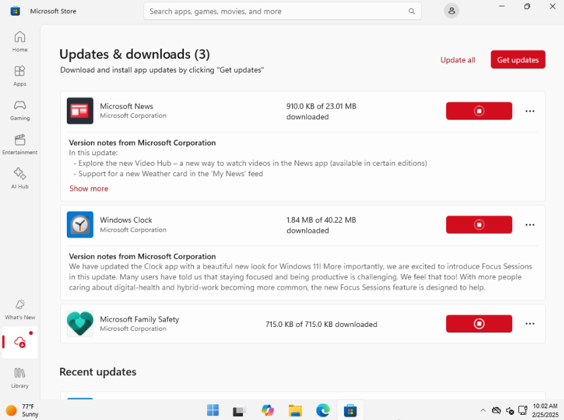Open more options for Microsoft News
Screen dimensions: 564x420
click(530, 111)
